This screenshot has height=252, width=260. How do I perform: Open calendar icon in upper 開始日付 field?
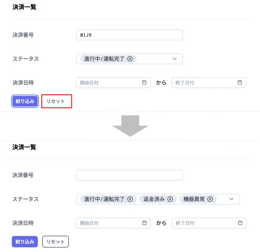(144, 83)
